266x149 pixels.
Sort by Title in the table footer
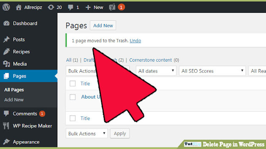click(x=85, y=118)
